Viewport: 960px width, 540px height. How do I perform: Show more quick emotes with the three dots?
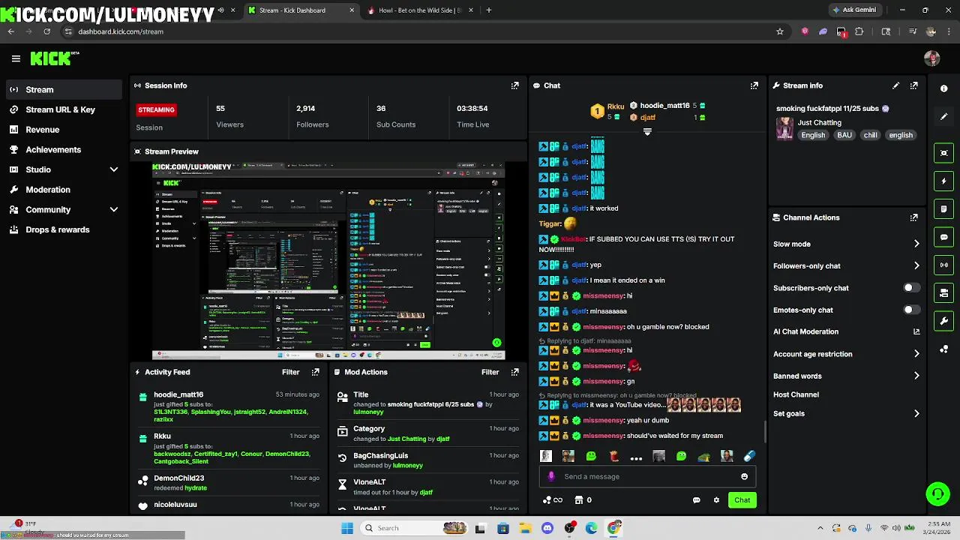pos(636,457)
